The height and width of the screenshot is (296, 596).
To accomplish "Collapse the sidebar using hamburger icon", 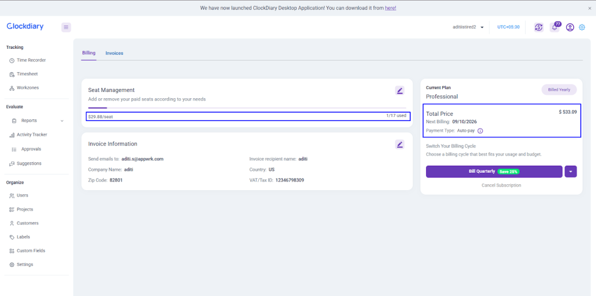I will click(66, 27).
